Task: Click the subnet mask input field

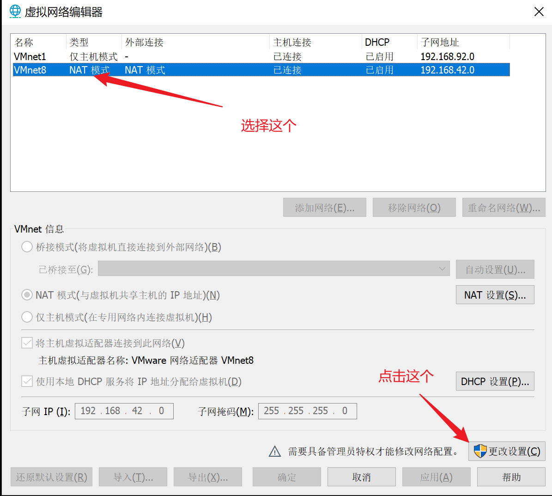Action: (x=307, y=411)
